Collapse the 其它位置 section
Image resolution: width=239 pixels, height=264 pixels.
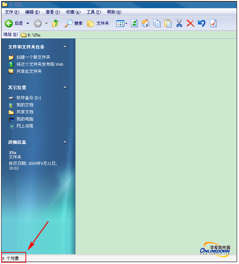tap(65, 87)
